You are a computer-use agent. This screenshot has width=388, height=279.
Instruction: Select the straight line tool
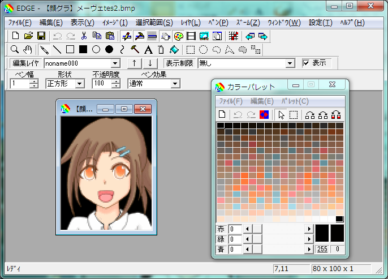pos(57,49)
